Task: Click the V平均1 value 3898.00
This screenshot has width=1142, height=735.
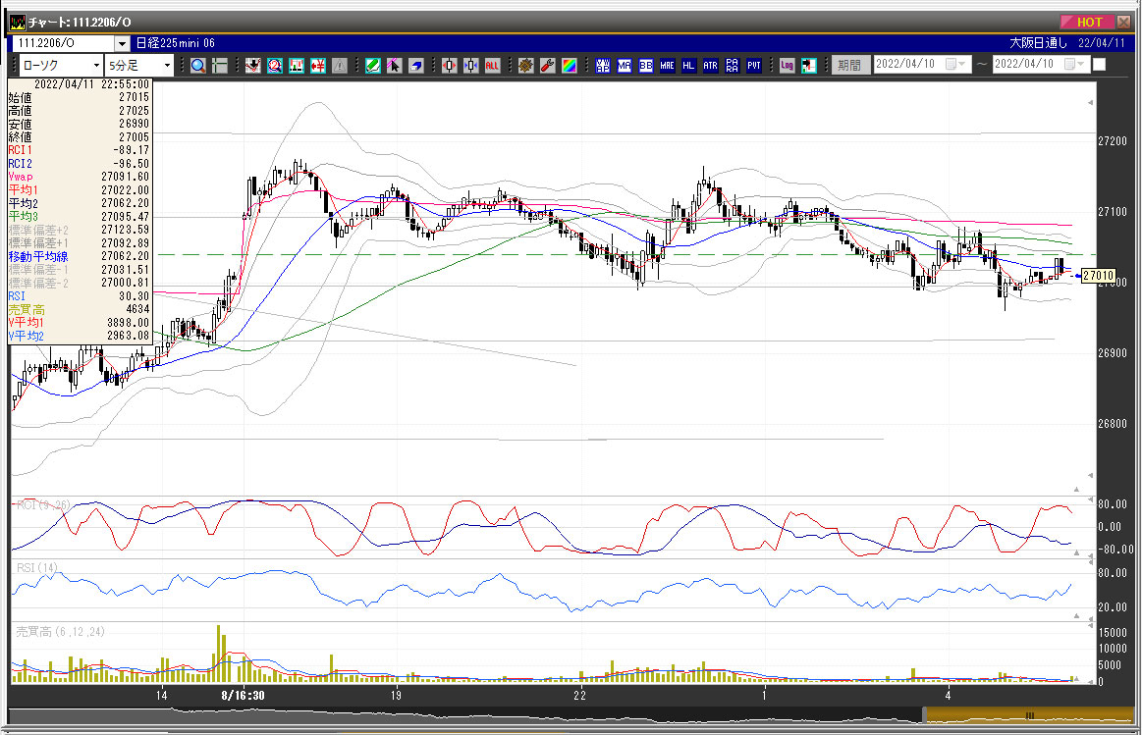Action: pyautogui.click(x=129, y=323)
